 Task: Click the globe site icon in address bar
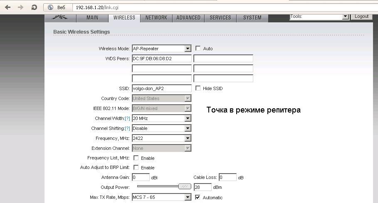point(51,7)
